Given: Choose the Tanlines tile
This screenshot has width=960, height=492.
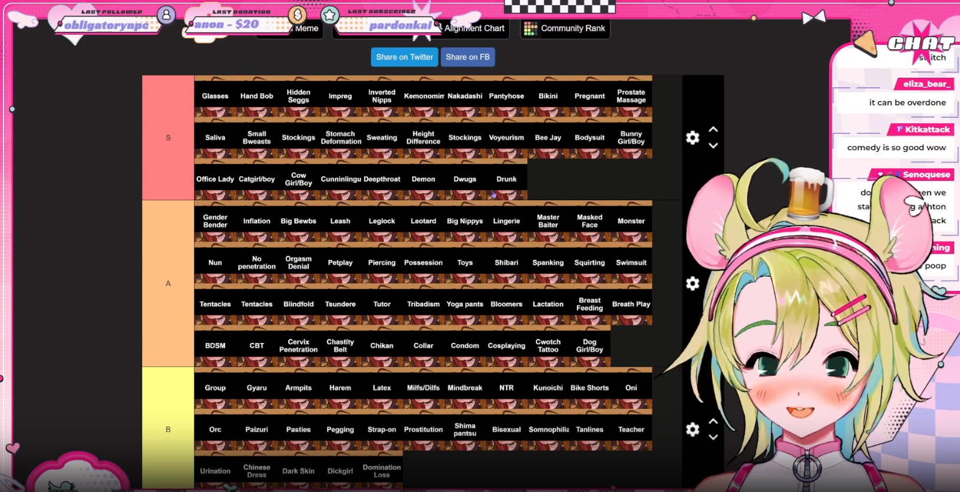Looking at the screenshot, I should coord(589,430).
